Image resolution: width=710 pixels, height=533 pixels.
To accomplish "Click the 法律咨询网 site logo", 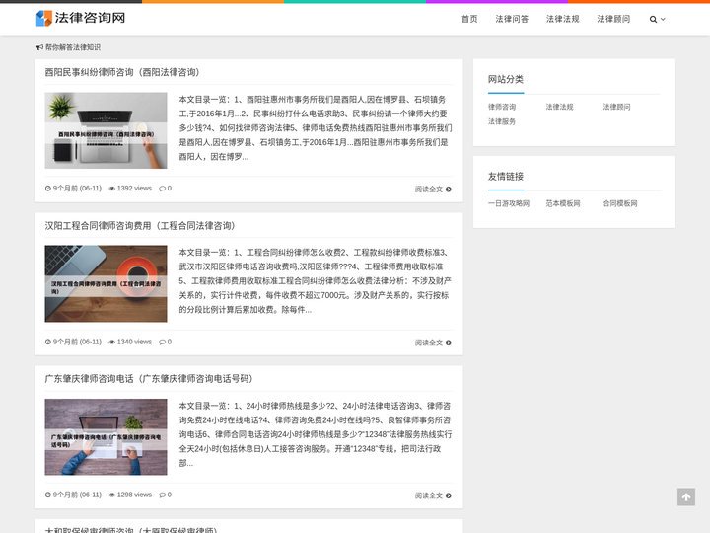I will [x=81, y=18].
